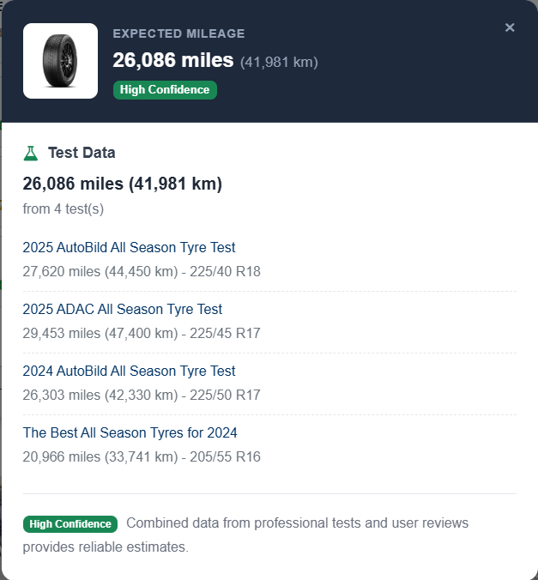The image size is (538, 580).
Task: Click the bold Test Data mileage total
Action: point(123,184)
